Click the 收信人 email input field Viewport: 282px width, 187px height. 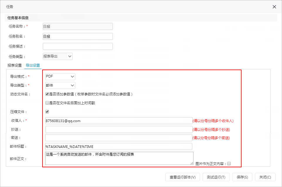coord(119,121)
